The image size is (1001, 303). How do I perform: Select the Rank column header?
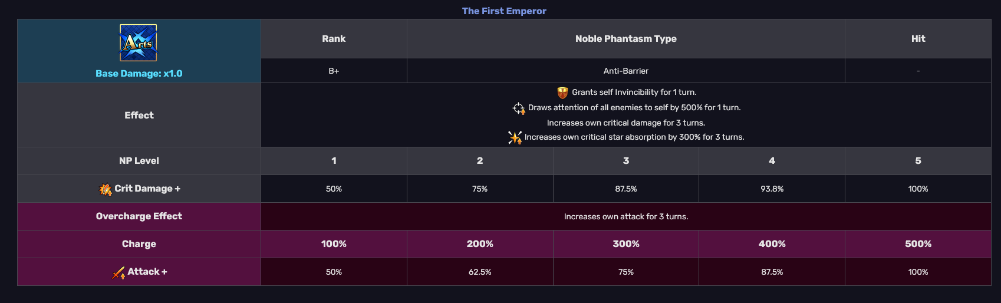[334, 39]
